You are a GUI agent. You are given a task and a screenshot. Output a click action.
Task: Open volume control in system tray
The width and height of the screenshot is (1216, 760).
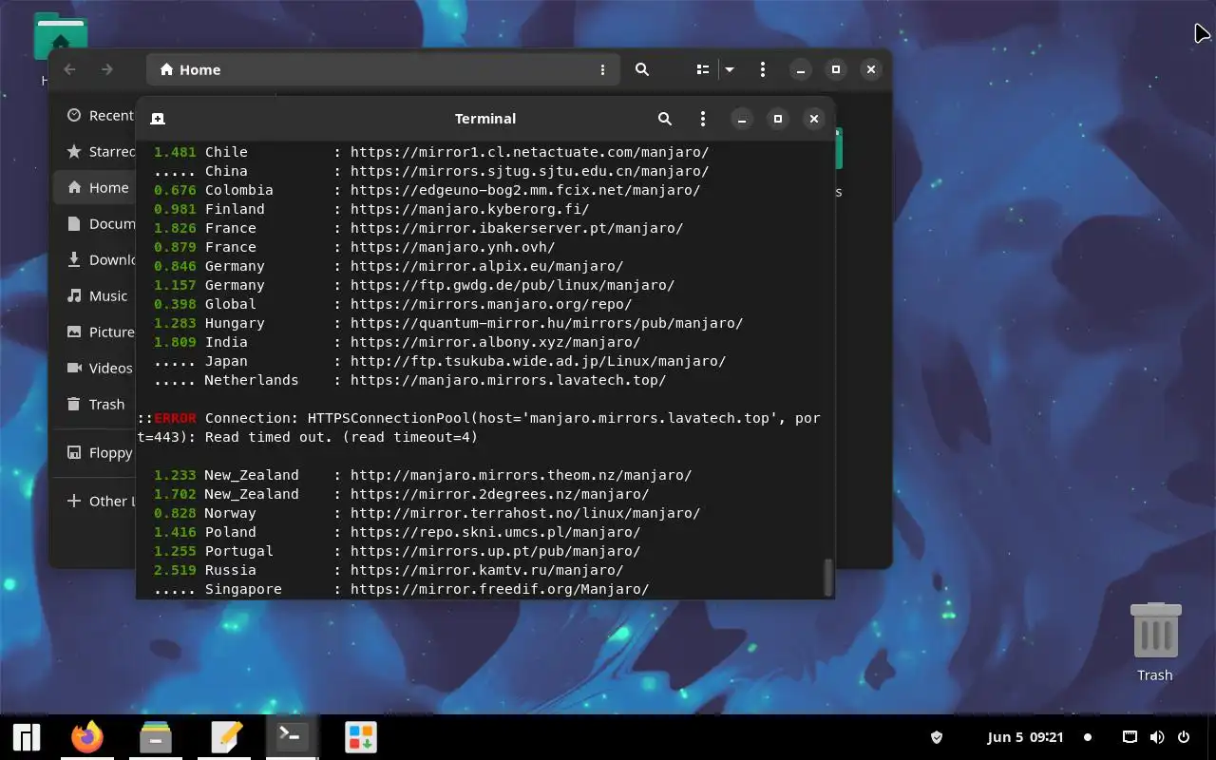click(1157, 737)
